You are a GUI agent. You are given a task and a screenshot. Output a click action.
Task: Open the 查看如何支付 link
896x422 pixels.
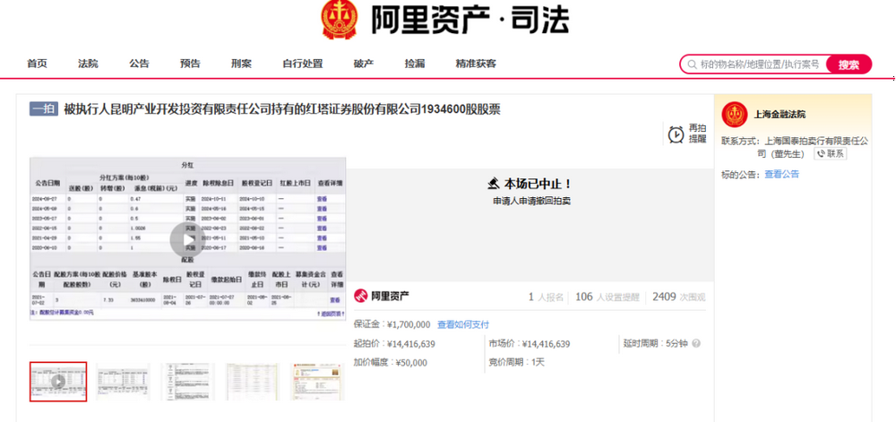point(462,324)
